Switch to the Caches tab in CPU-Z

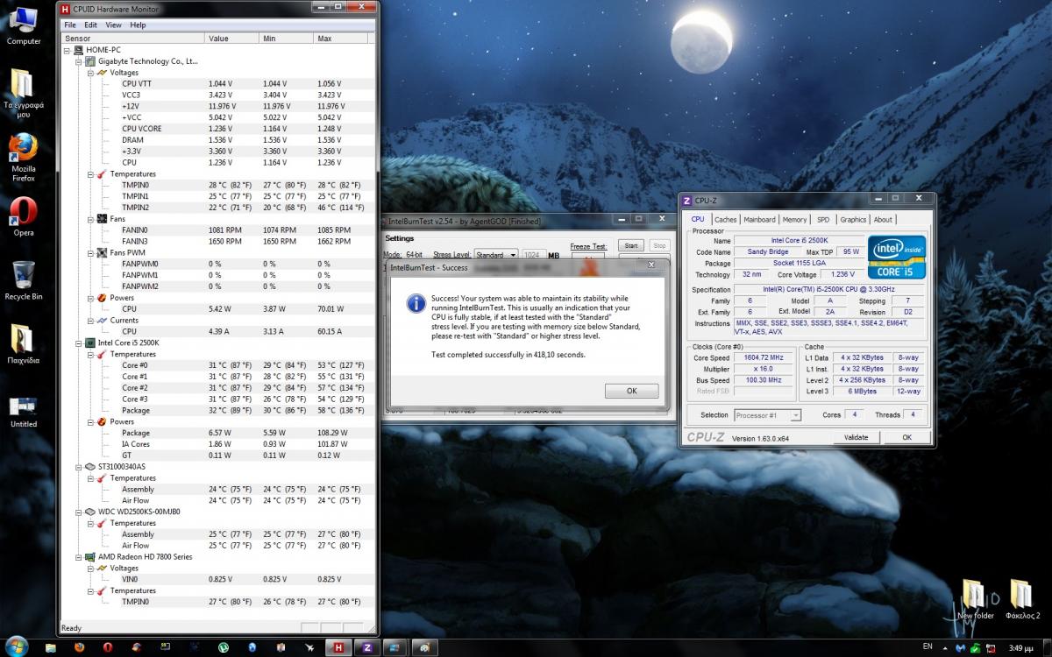click(x=725, y=220)
